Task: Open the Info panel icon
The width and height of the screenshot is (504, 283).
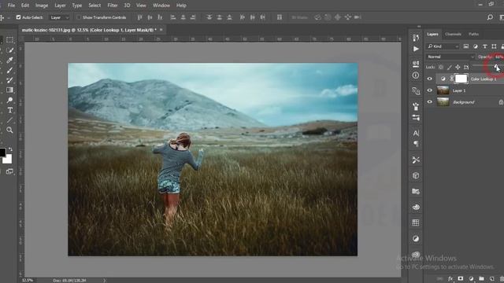Action: [x=416, y=75]
